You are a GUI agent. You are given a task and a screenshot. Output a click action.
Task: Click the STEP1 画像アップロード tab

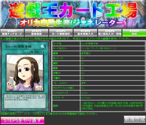point(12,33)
